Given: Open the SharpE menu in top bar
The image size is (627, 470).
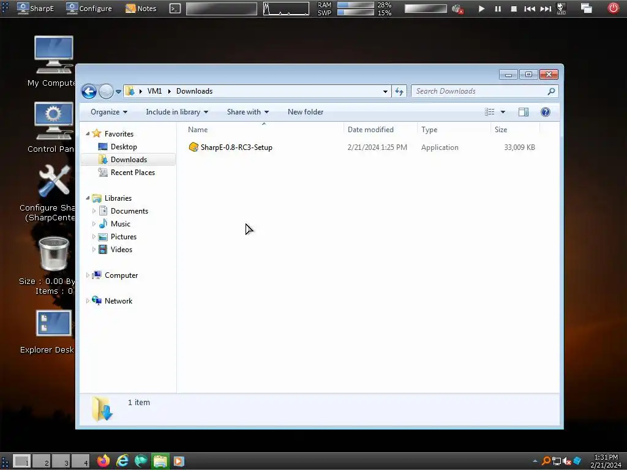Looking at the screenshot, I should 36,9.
